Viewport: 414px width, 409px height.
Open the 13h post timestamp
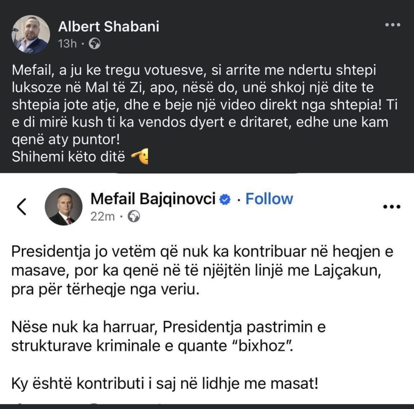[x=67, y=44]
